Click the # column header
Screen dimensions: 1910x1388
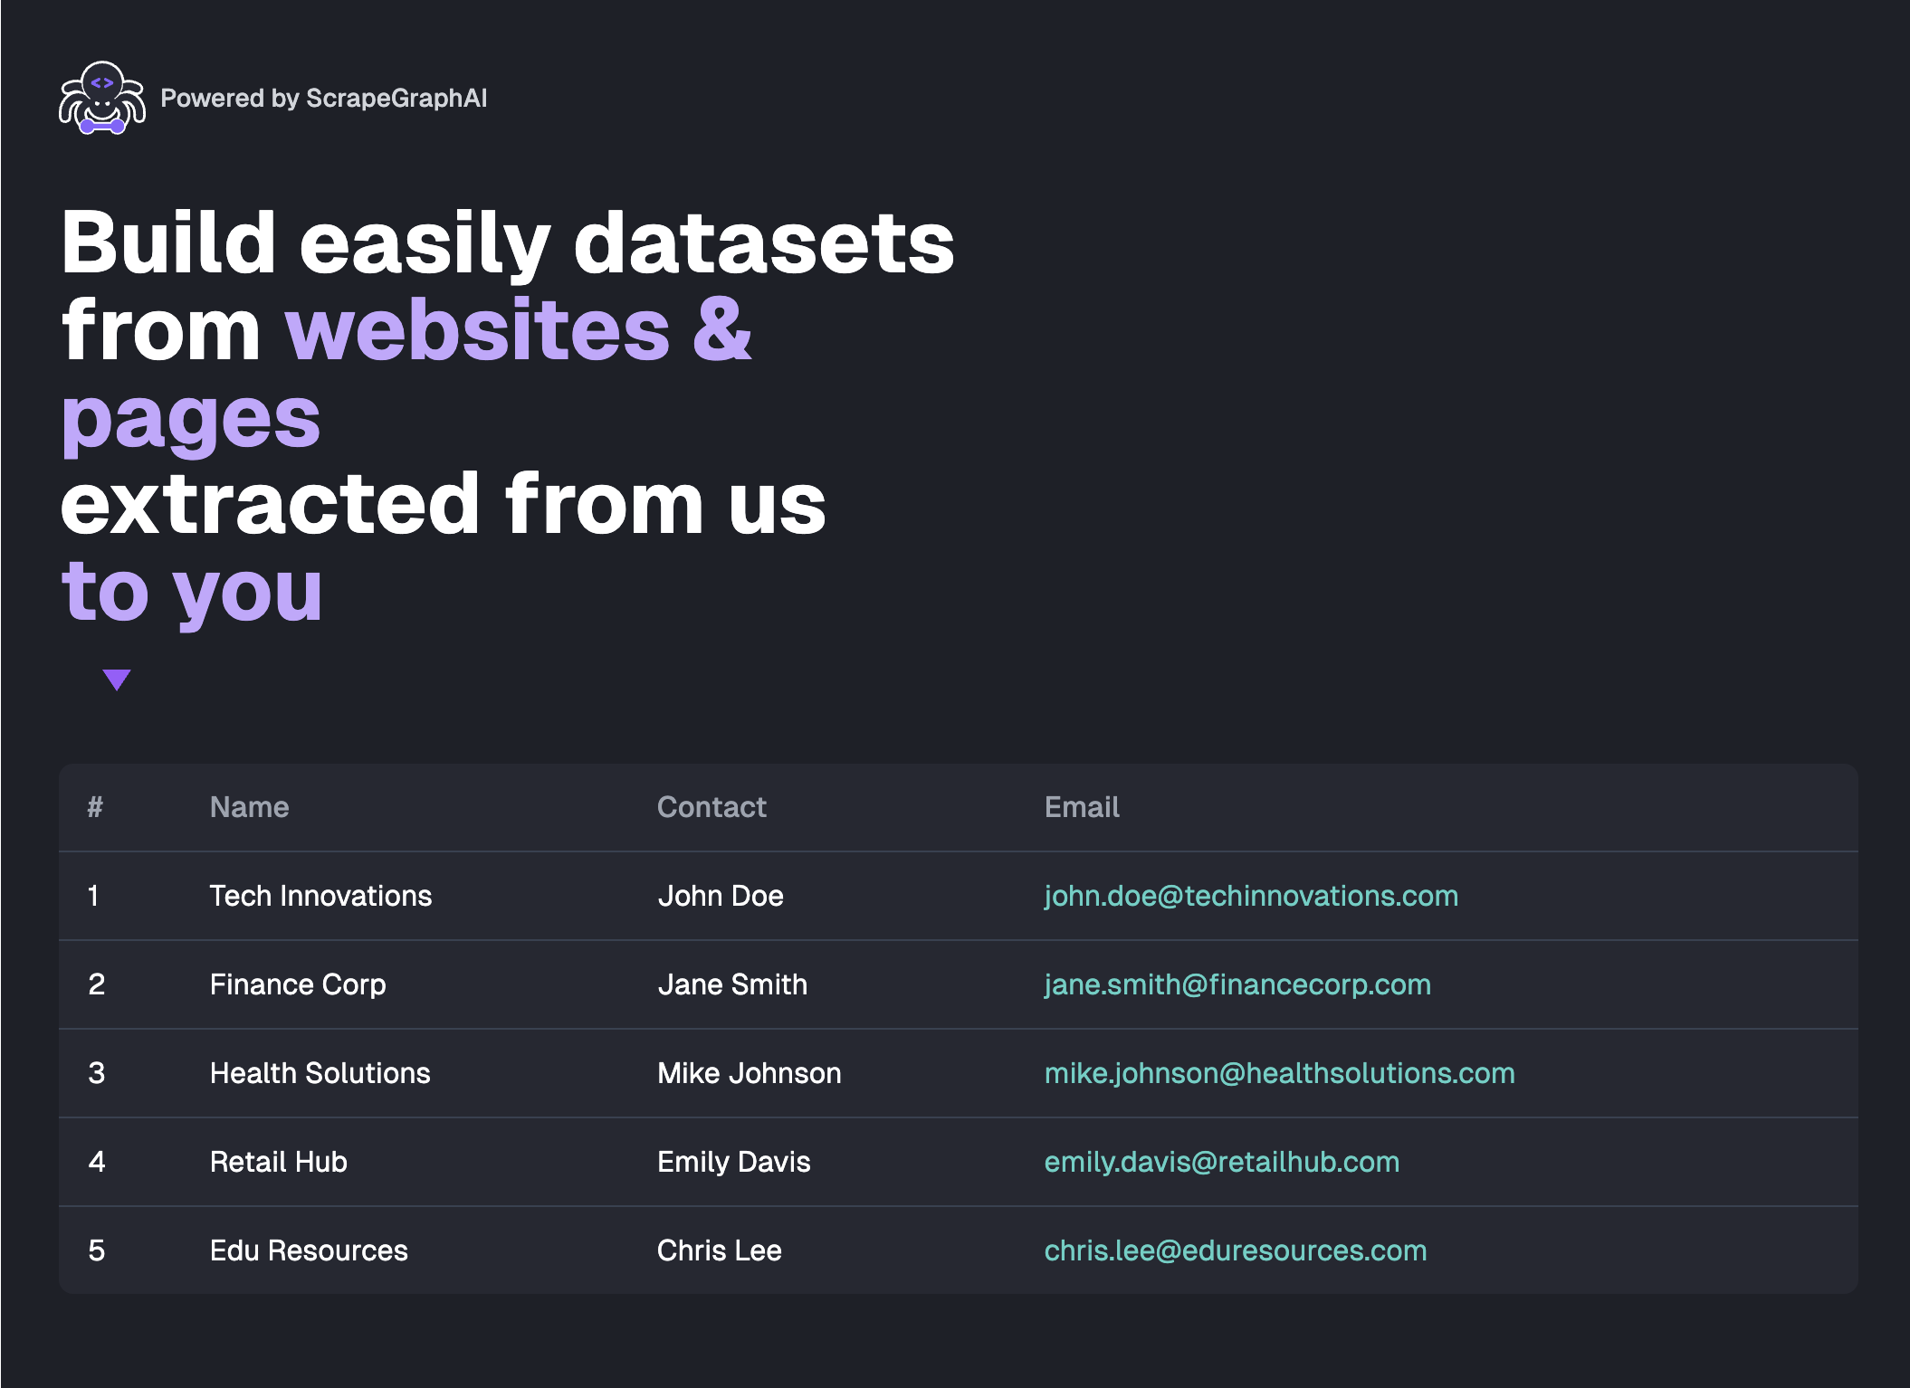point(95,807)
